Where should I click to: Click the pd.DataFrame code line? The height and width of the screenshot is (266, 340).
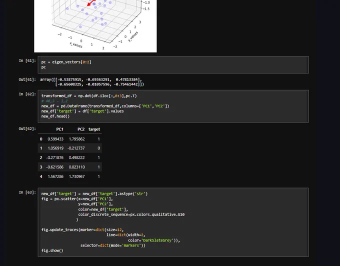coord(105,106)
